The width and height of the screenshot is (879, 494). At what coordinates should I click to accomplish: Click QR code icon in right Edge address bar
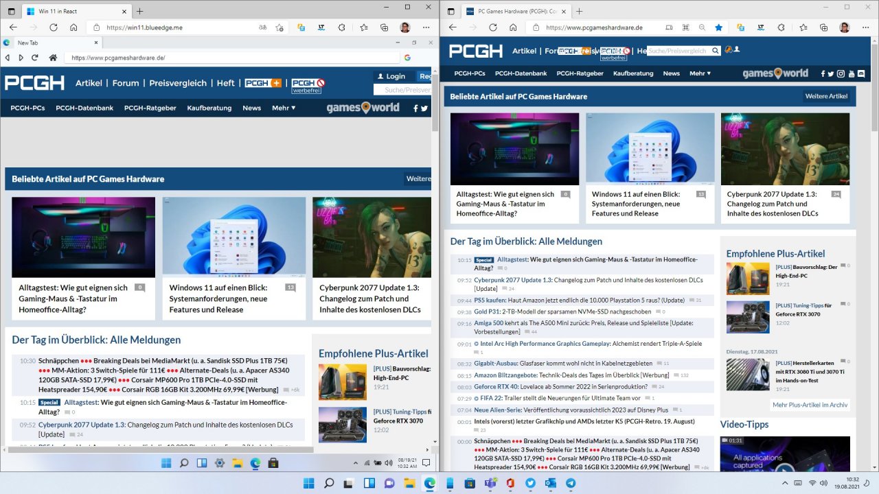[x=685, y=27]
